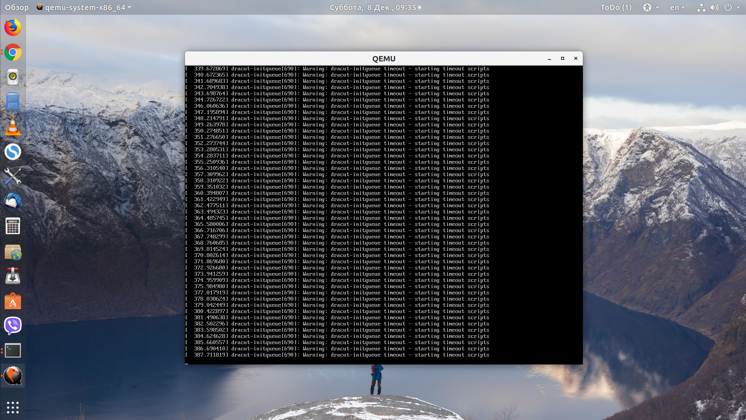This screenshot has width=746, height=420.
Task: Open the Rhythmbox speaker icon in dock
Action: coord(13,77)
